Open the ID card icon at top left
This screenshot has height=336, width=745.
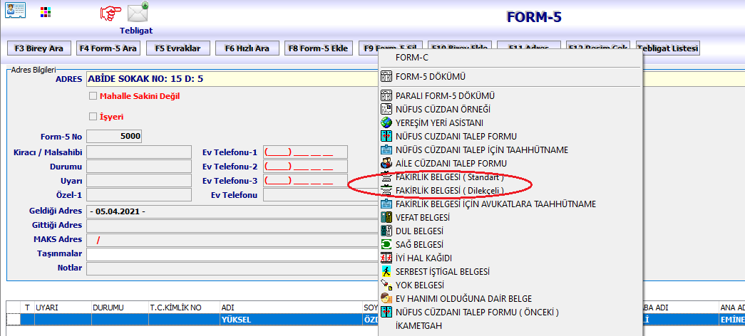tap(15, 11)
